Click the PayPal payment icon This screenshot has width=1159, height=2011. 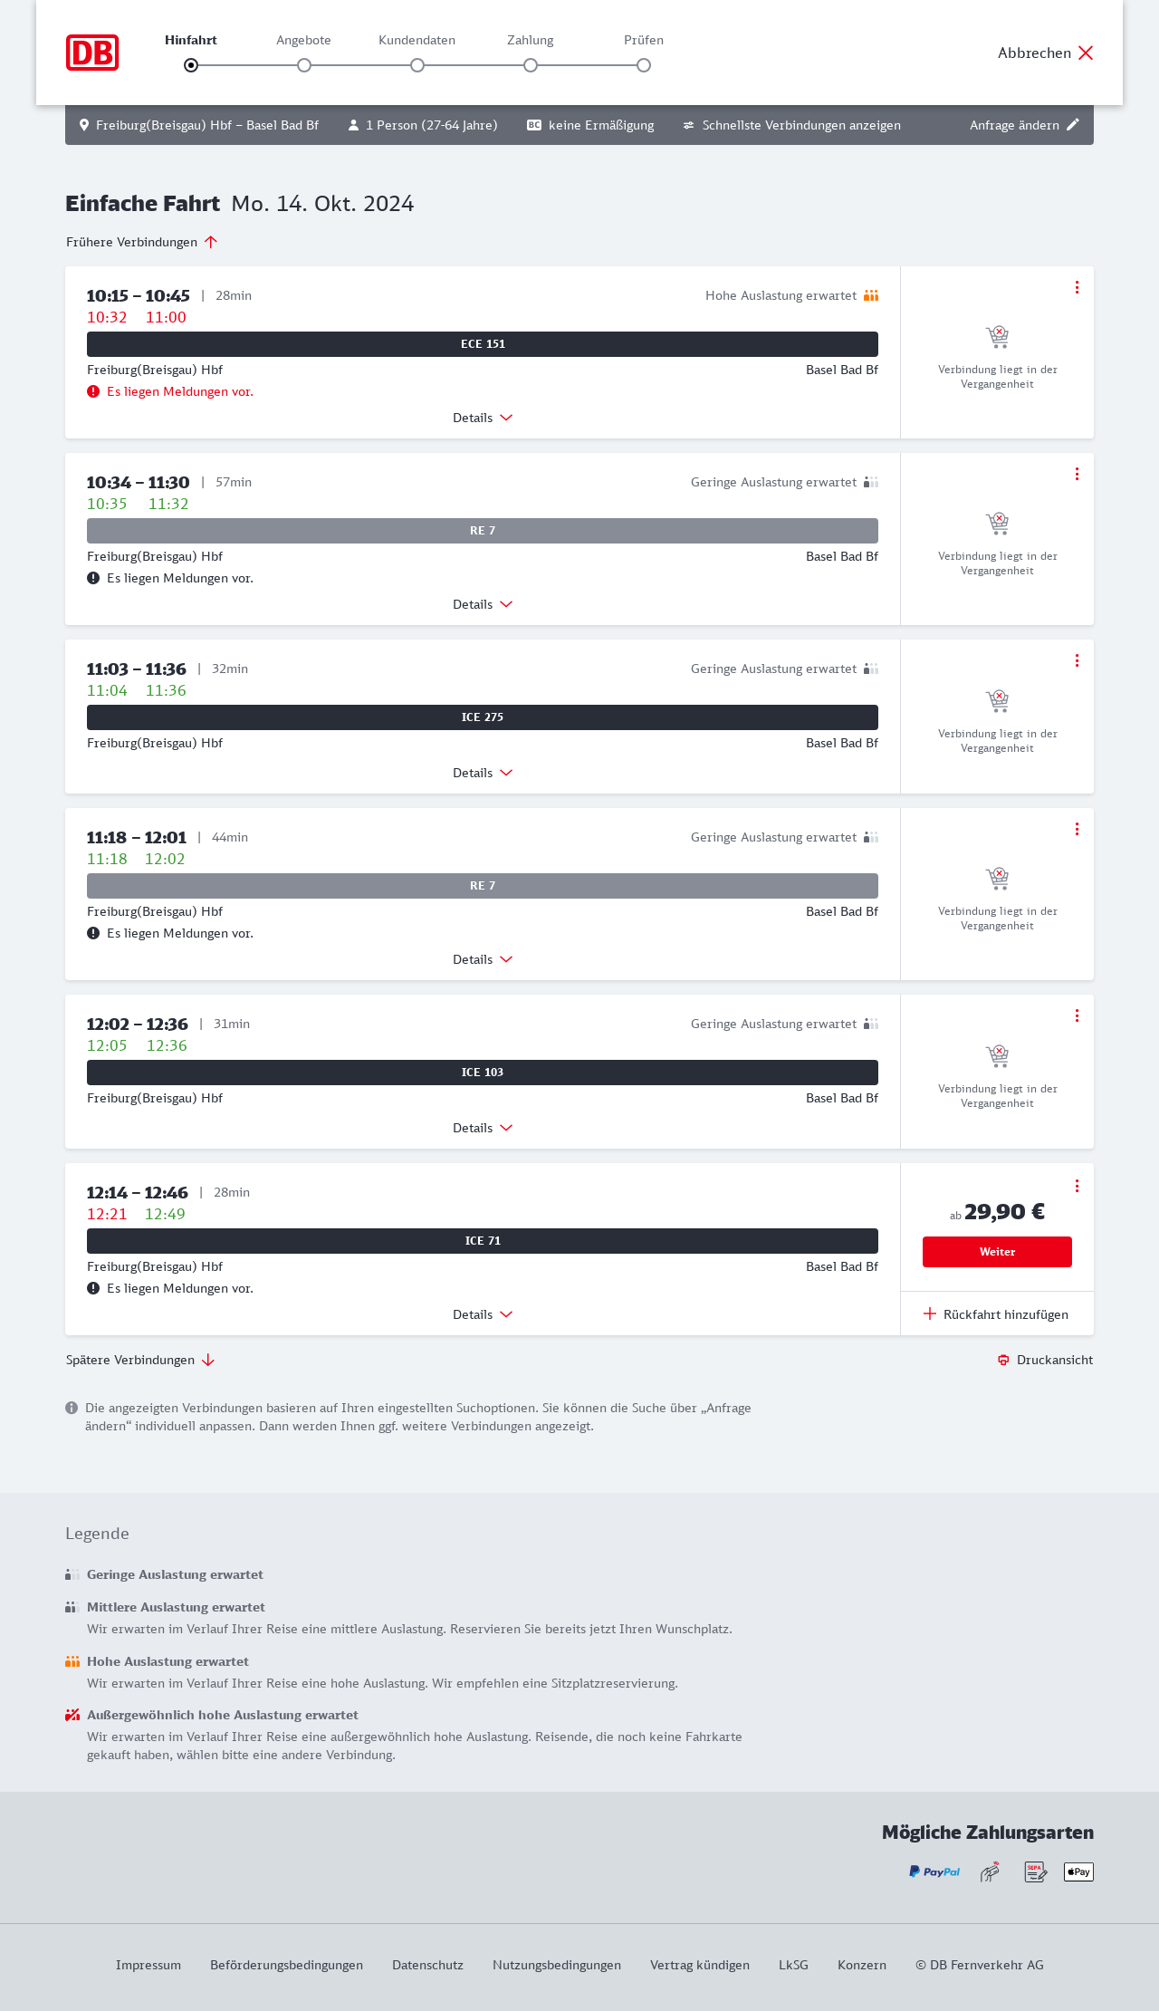934,1871
